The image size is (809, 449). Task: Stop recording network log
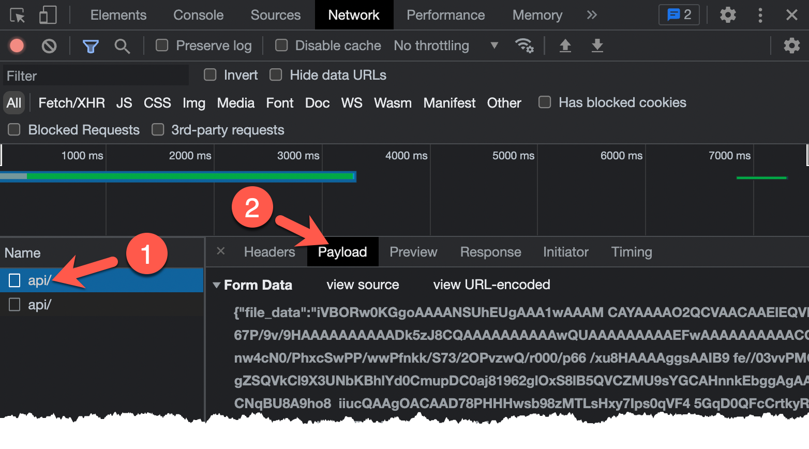(17, 46)
